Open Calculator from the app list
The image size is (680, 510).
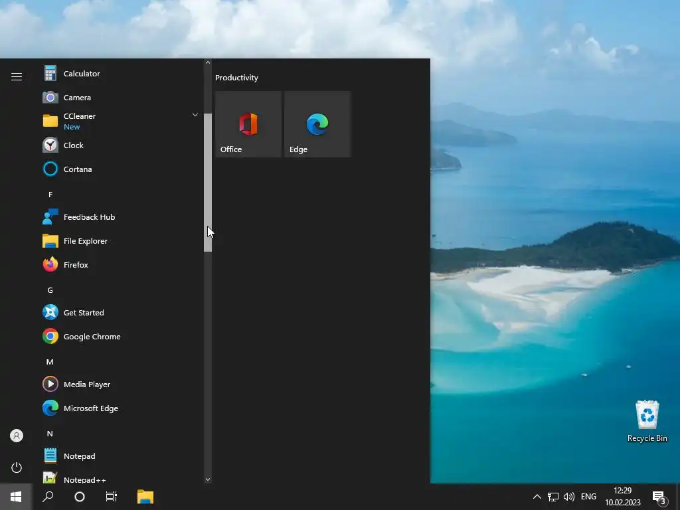[120, 74]
